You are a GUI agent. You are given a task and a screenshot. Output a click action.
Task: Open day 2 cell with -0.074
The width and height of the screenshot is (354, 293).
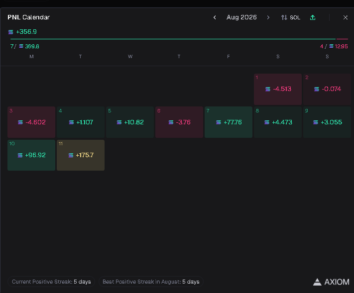click(327, 89)
